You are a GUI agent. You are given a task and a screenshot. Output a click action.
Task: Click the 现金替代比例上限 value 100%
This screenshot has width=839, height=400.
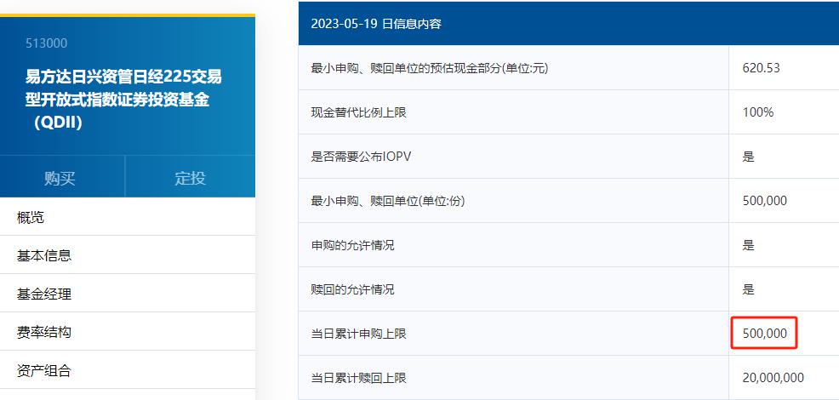(x=757, y=112)
